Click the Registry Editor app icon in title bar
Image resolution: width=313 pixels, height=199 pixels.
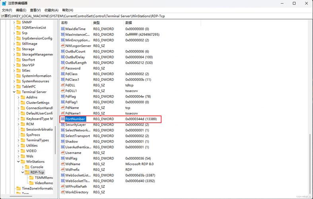pos(4,3)
